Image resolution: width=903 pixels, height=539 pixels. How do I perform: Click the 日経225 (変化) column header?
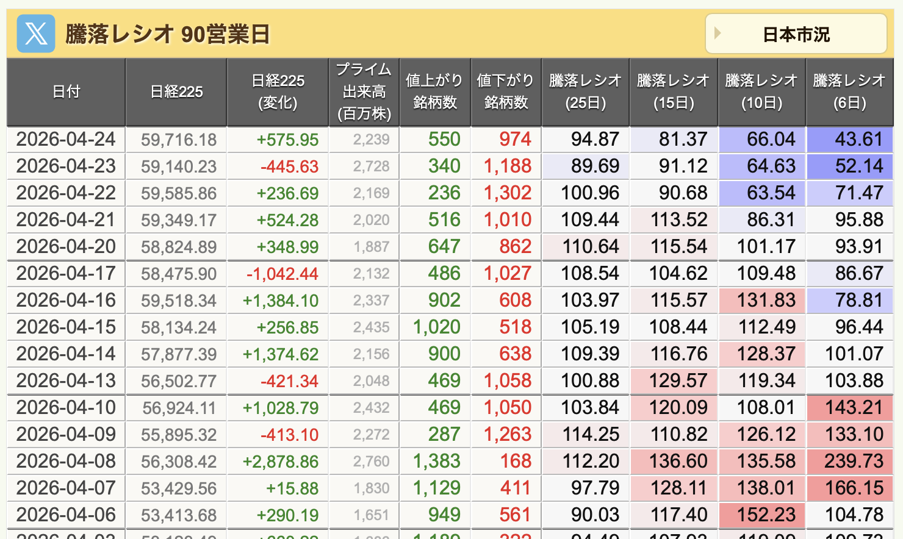coord(278,92)
